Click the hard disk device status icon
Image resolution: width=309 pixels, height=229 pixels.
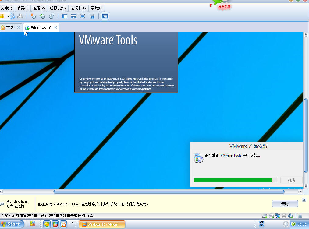pyautogui.click(x=265, y=216)
